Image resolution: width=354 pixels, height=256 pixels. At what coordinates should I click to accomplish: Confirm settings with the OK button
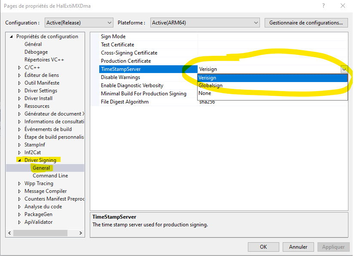coord(263,247)
